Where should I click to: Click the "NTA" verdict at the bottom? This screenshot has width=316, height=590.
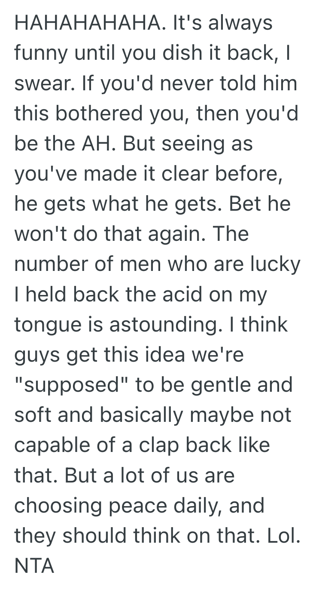(x=34, y=565)
